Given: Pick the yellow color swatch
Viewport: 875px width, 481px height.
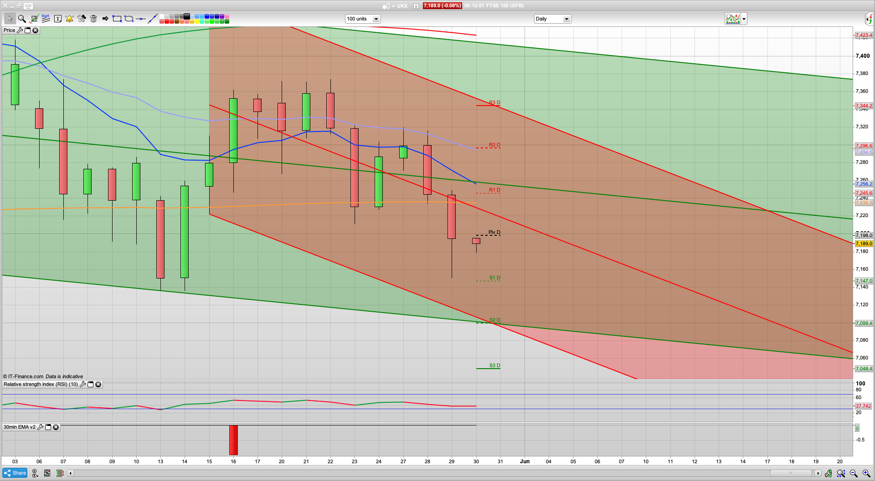Looking at the screenshot, I should (197, 21).
